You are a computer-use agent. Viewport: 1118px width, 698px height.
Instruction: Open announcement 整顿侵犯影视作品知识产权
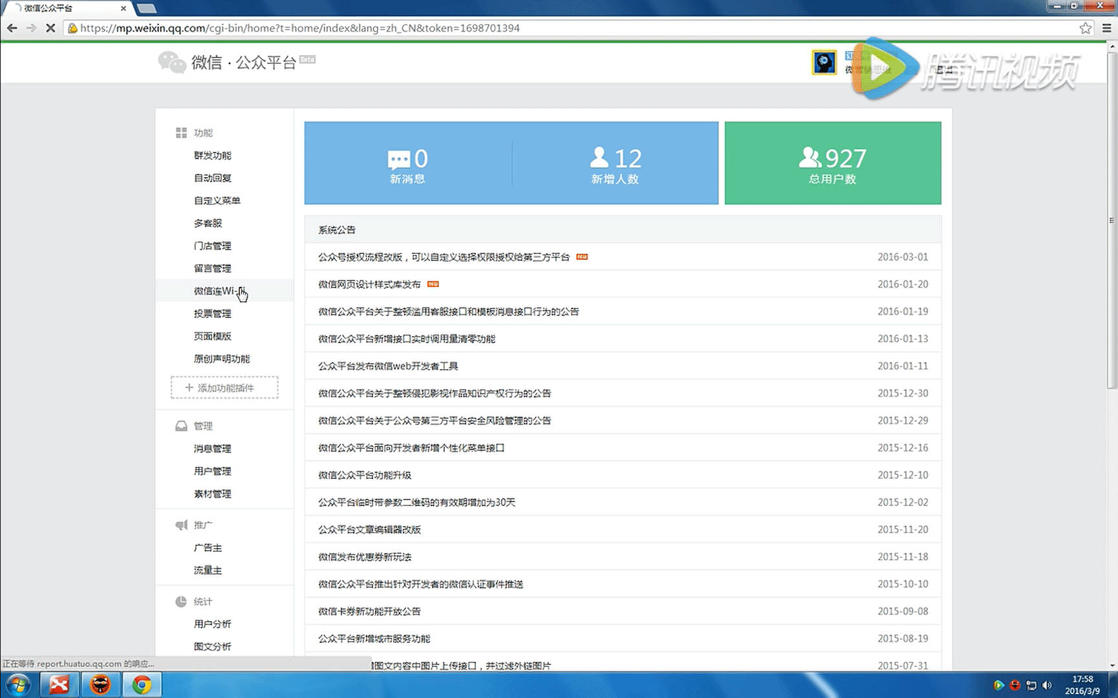pyautogui.click(x=435, y=393)
